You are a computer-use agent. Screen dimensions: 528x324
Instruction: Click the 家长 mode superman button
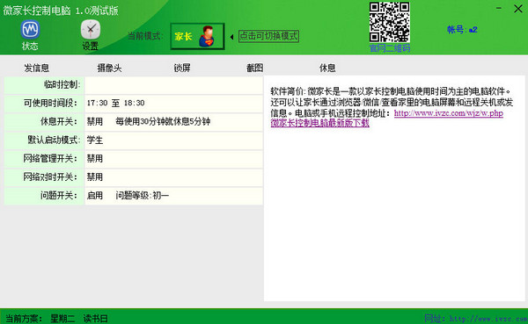coord(197,36)
